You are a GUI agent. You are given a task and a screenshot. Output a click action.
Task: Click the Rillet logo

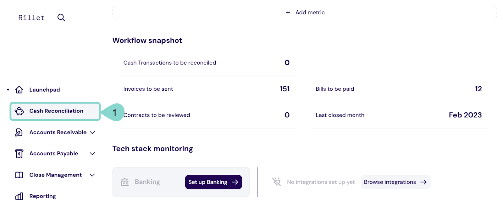click(31, 18)
